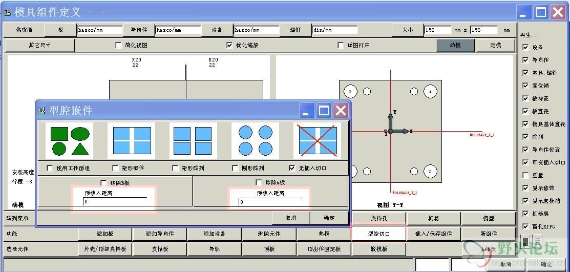Uncheck 机器层 checkbox

[525, 214]
